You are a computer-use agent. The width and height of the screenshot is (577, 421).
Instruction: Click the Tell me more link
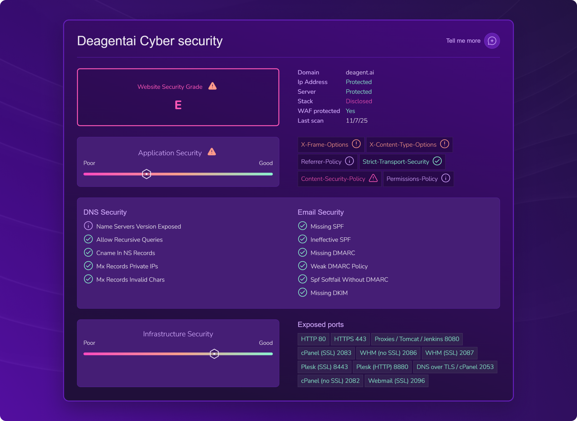(463, 41)
